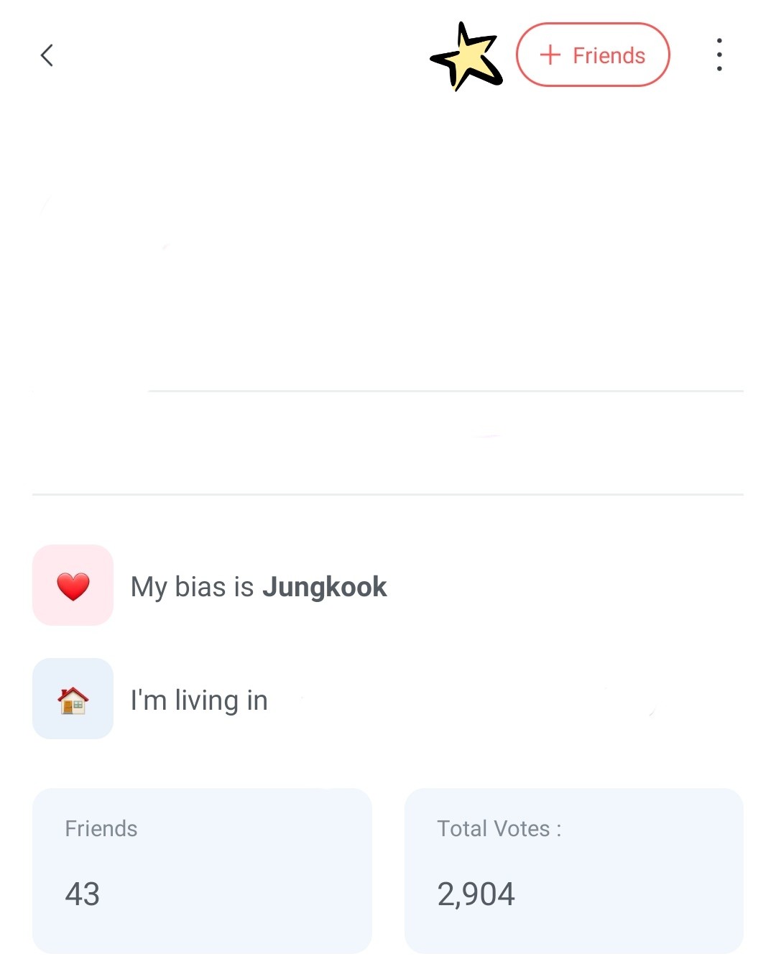Click the friends number 43

coord(83,894)
